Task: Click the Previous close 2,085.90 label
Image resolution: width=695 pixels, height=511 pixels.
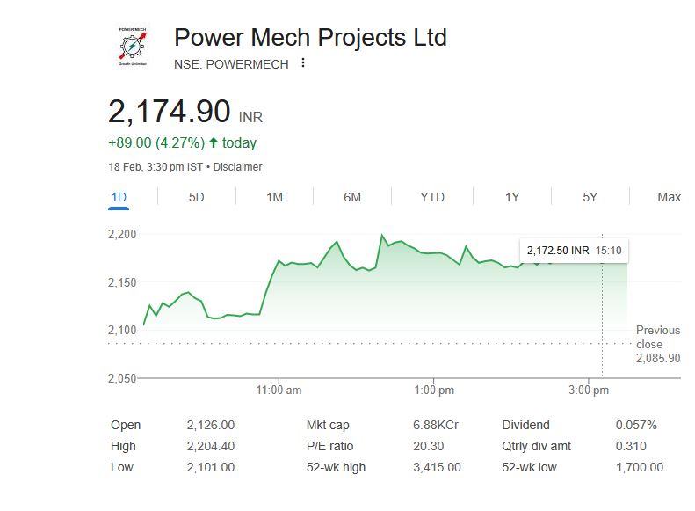Action: (x=658, y=344)
